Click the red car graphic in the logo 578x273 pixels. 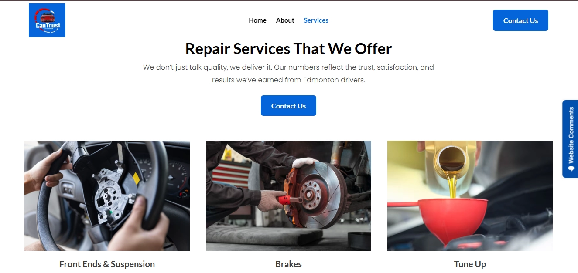tap(48, 18)
